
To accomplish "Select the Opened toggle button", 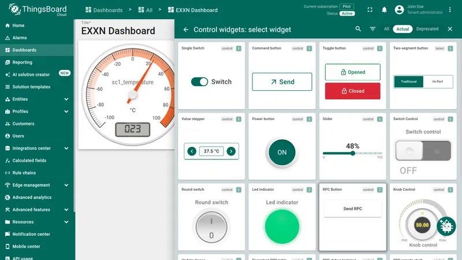I will [x=353, y=72].
